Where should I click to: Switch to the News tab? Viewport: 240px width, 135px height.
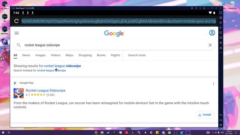pyautogui.click(x=26, y=55)
